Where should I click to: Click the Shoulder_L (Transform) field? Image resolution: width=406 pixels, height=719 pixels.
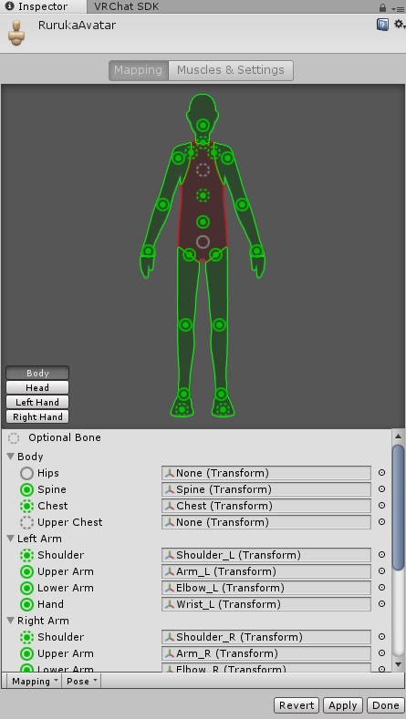click(x=266, y=555)
